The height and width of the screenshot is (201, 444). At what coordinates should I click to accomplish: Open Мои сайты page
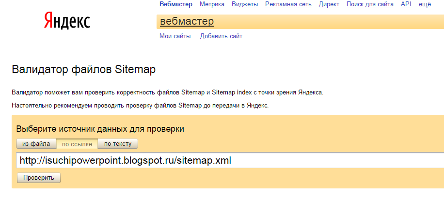pyautogui.click(x=175, y=36)
